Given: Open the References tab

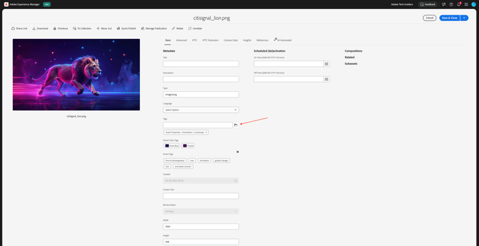Looking at the screenshot, I should click(262, 40).
